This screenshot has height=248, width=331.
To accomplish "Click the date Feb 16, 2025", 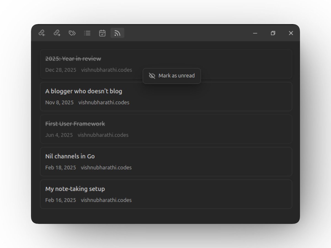I will point(61,200).
